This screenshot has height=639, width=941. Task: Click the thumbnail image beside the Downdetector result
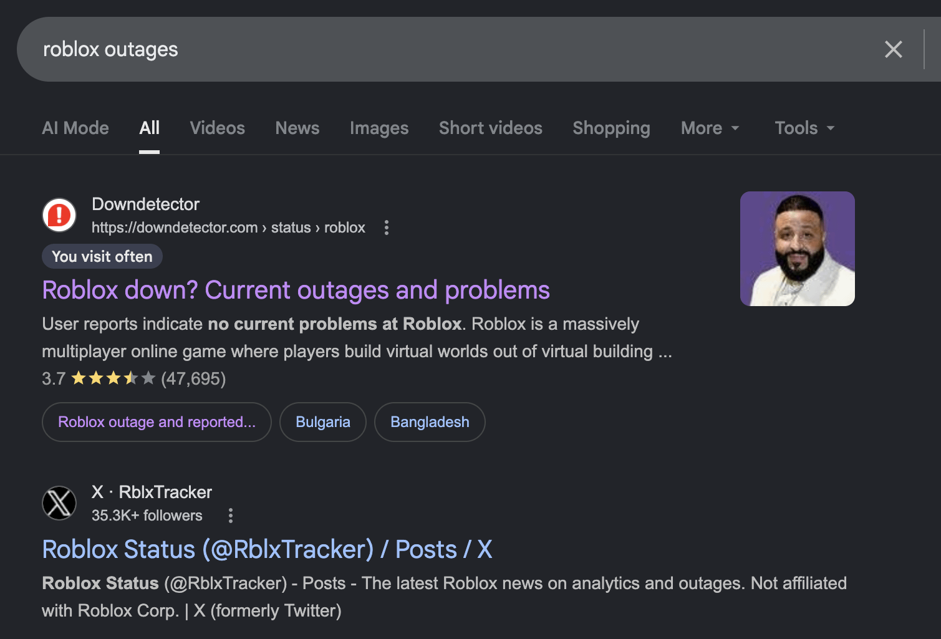(797, 249)
